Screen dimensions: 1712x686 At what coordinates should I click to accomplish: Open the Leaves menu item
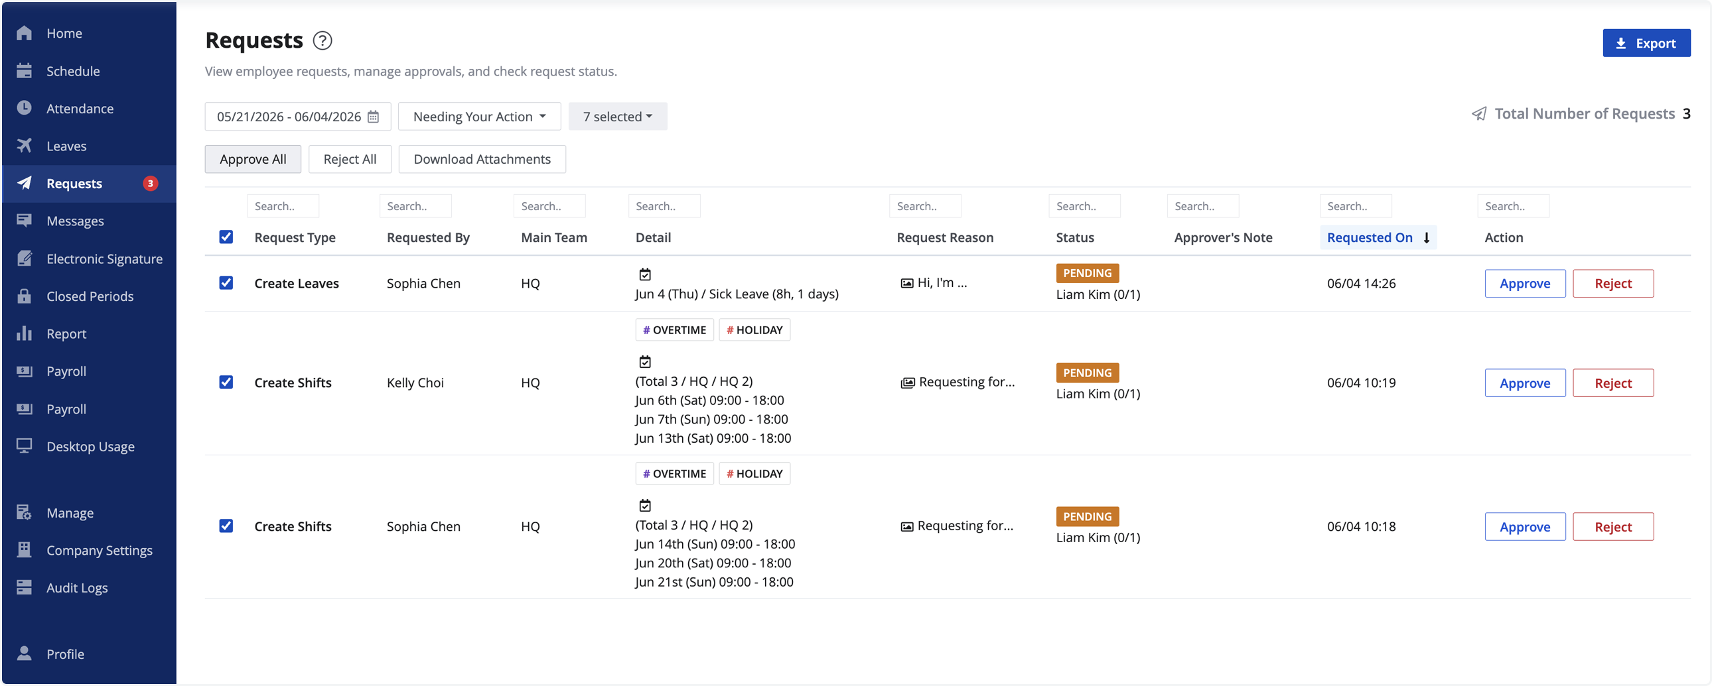[x=89, y=145]
